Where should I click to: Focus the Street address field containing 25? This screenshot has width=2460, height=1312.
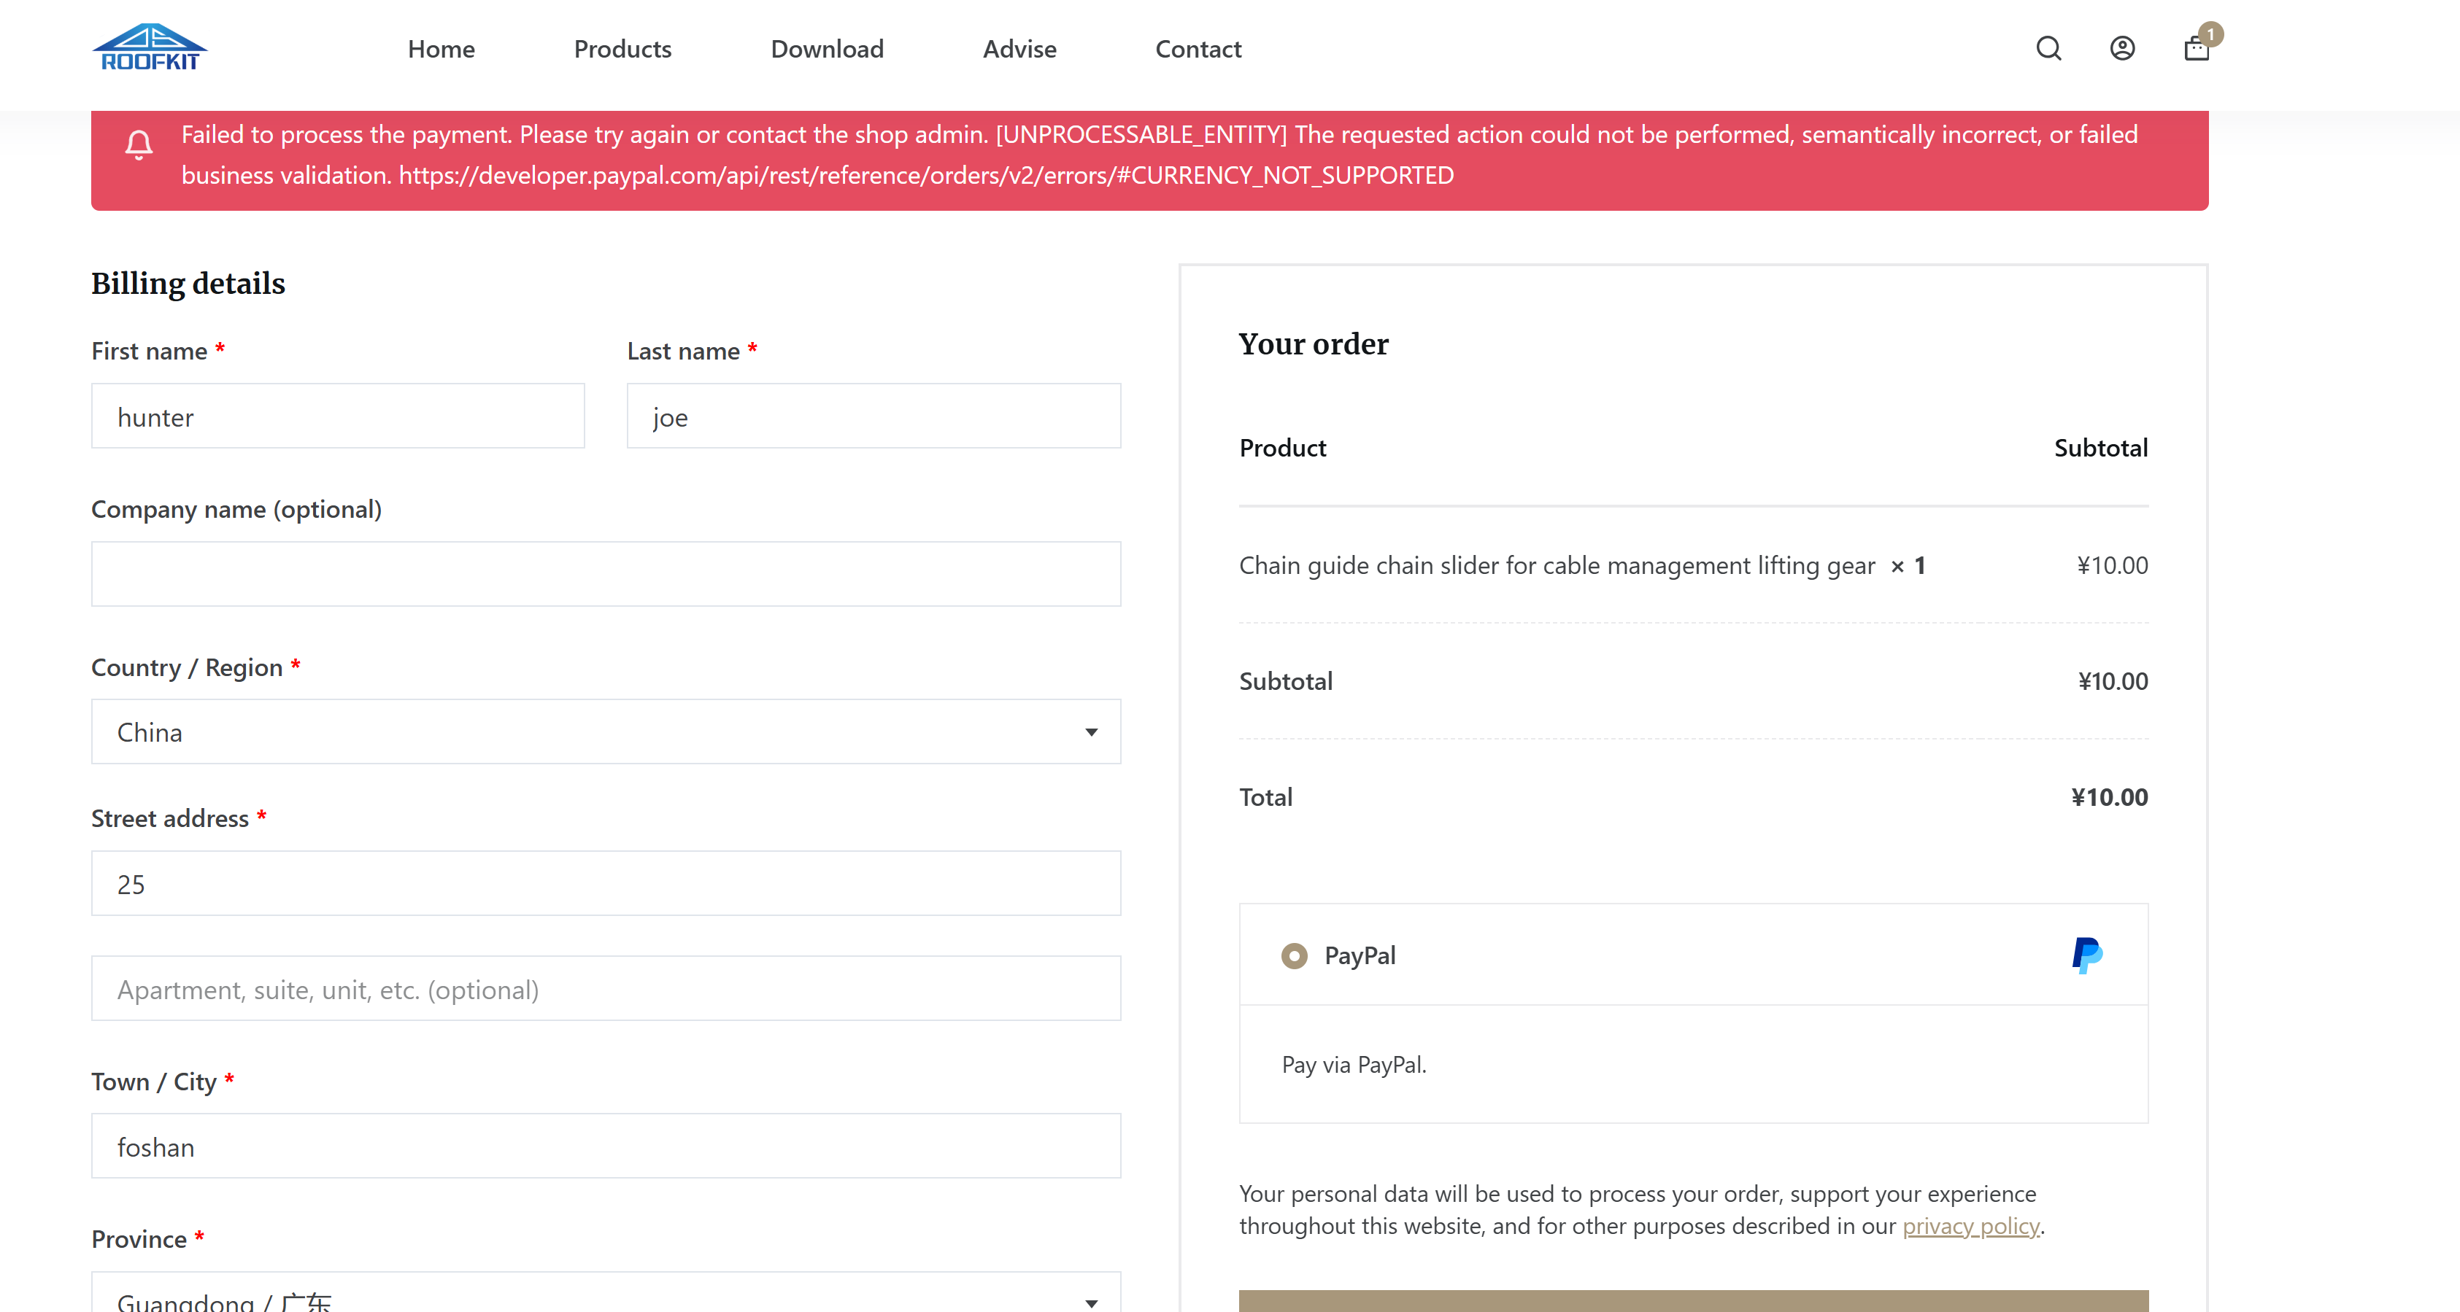[606, 884]
